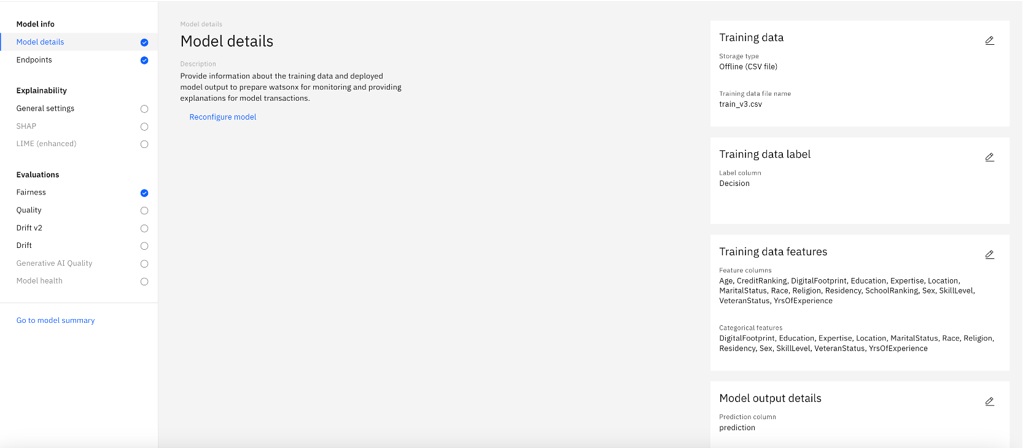Select the General settings status circle
Viewport: 1023px width, 448px height.
coord(144,109)
